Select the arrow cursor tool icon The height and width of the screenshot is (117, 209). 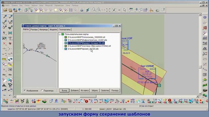125,10
